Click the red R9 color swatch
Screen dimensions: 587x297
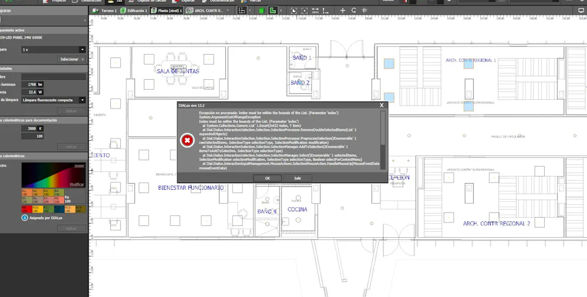point(26,209)
